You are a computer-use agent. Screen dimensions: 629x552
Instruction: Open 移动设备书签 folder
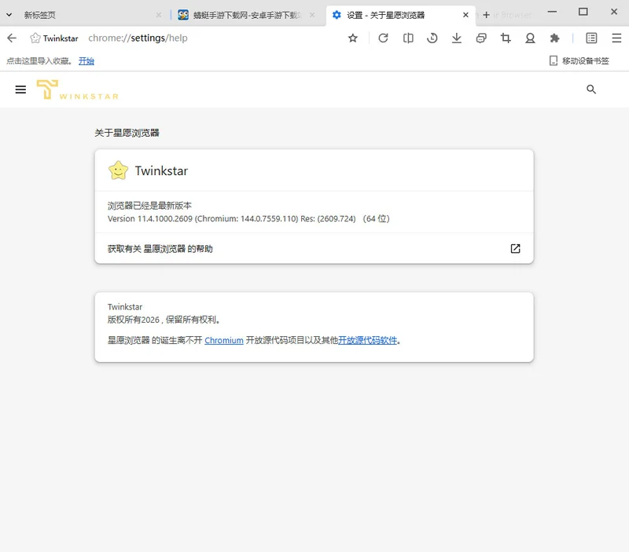(x=579, y=61)
